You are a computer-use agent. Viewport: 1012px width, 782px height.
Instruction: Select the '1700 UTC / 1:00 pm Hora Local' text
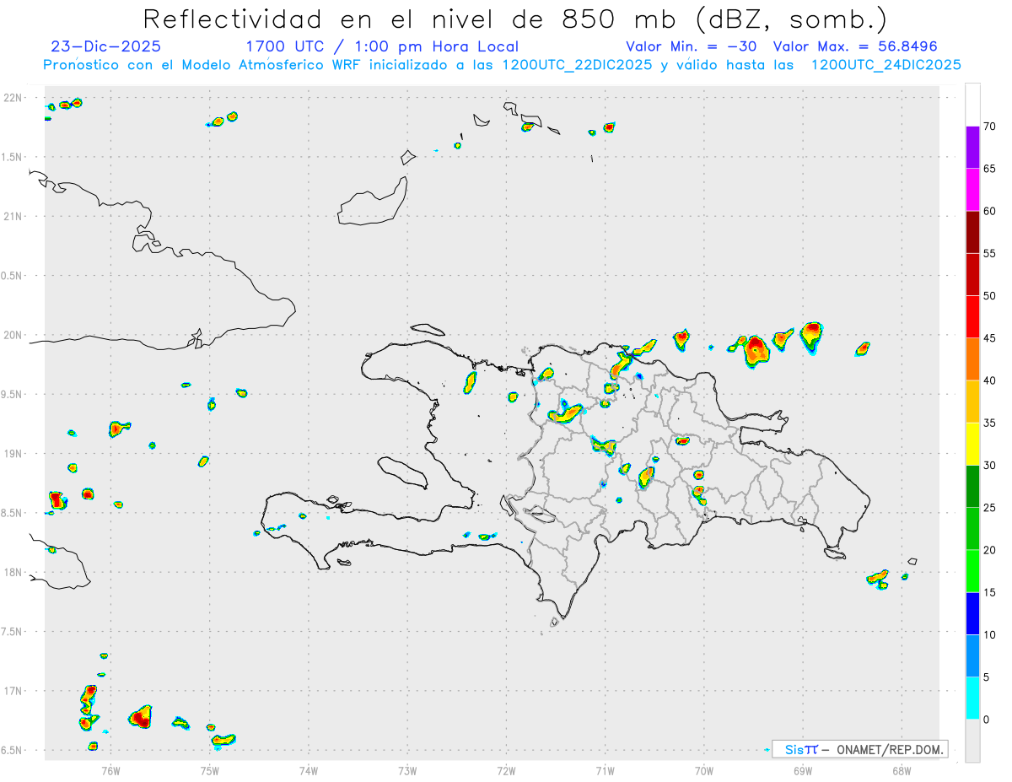tap(382, 46)
